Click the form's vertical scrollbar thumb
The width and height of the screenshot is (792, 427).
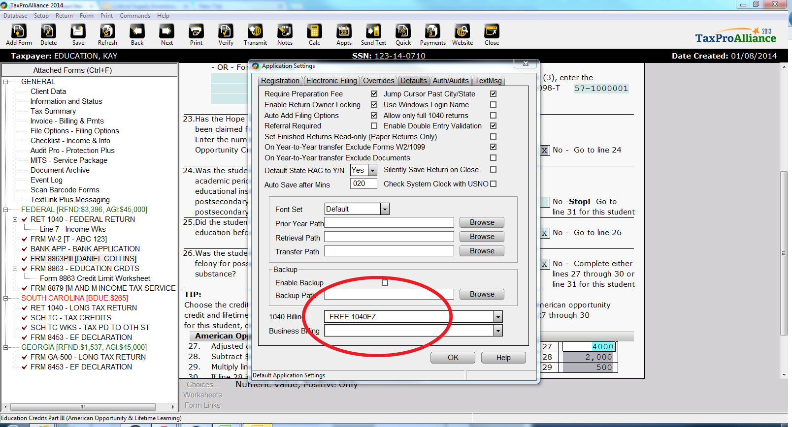[784, 253]
